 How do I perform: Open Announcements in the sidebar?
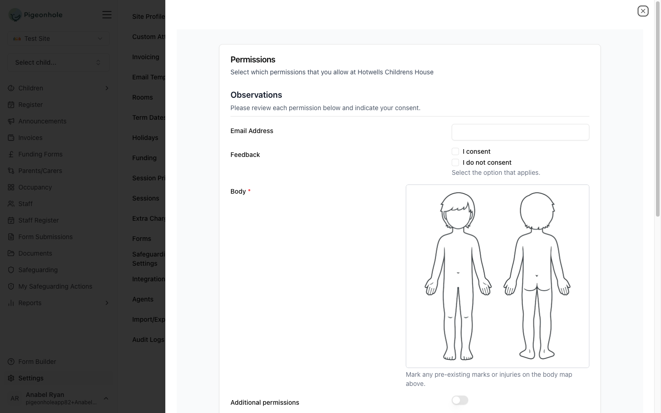point(42,121)
